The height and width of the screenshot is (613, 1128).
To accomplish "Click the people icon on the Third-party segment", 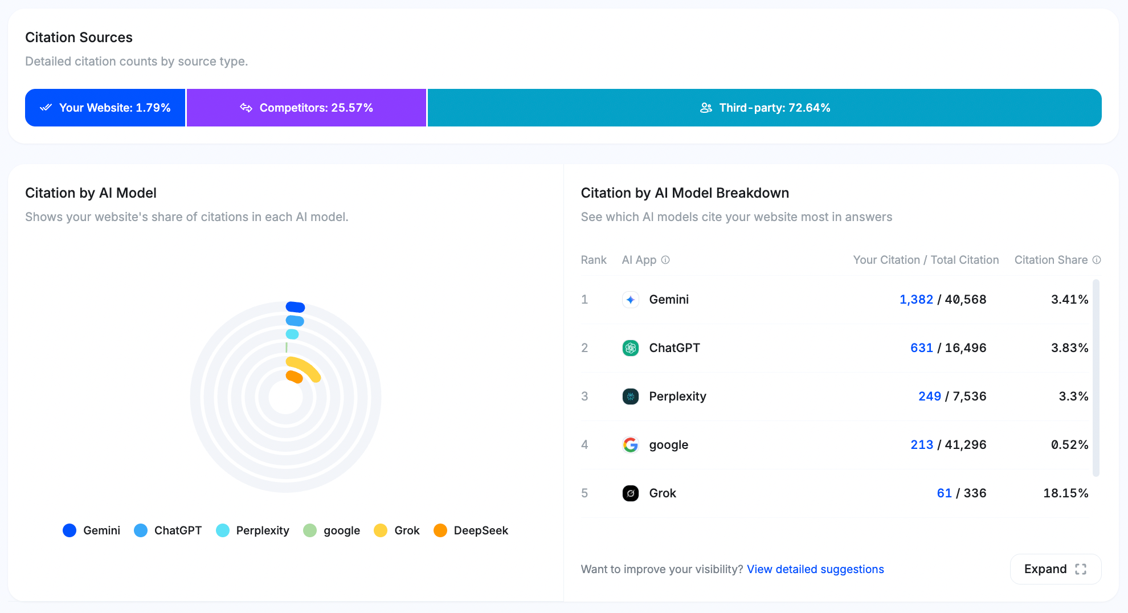I will point(706,107).
